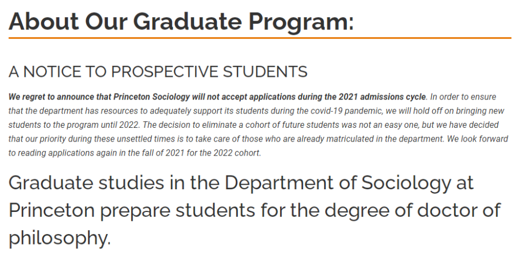This screenshot has width=519, height=254.
Task: Click the orange divider line under the heading
Action: [x=259, y=38]
